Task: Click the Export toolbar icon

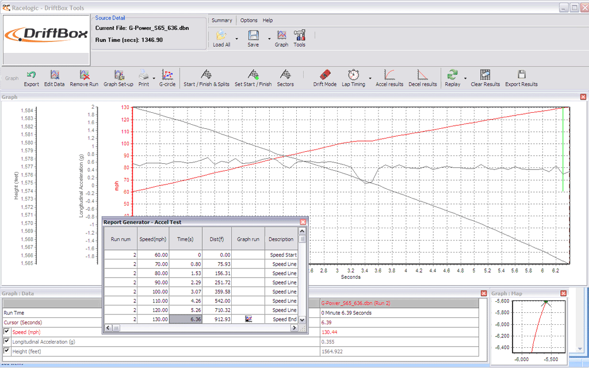Action: (x=31, y=75)
